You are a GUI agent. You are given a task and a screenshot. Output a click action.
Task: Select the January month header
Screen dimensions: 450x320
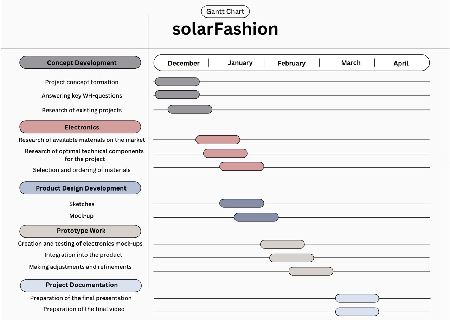(x=240, y=63)
